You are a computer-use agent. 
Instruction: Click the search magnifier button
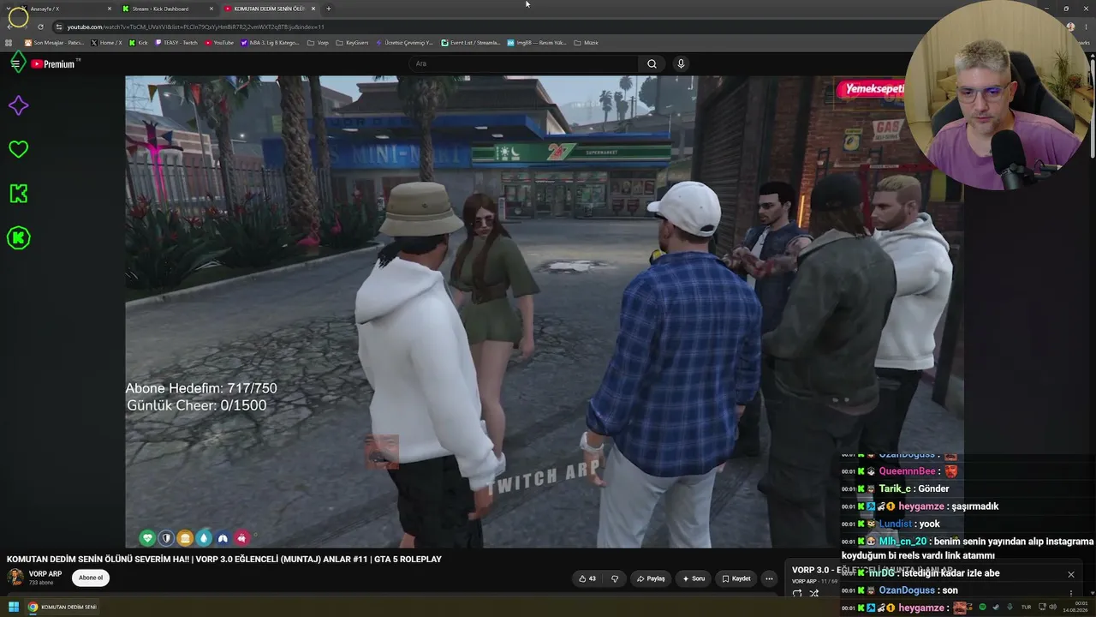click(652, 63)
